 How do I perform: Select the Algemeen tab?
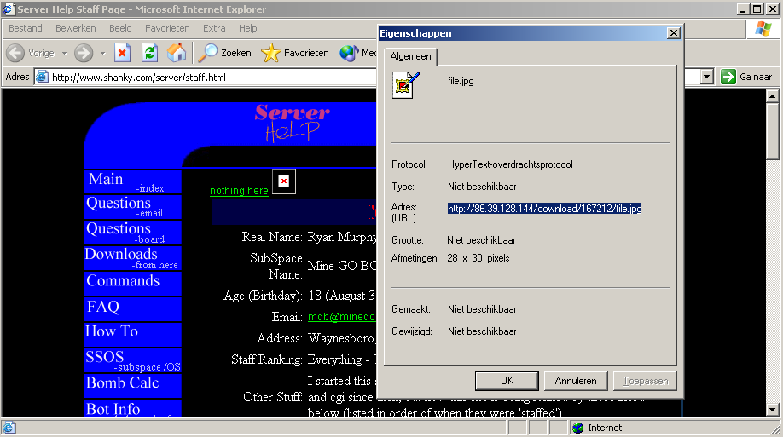pos(410,56)
